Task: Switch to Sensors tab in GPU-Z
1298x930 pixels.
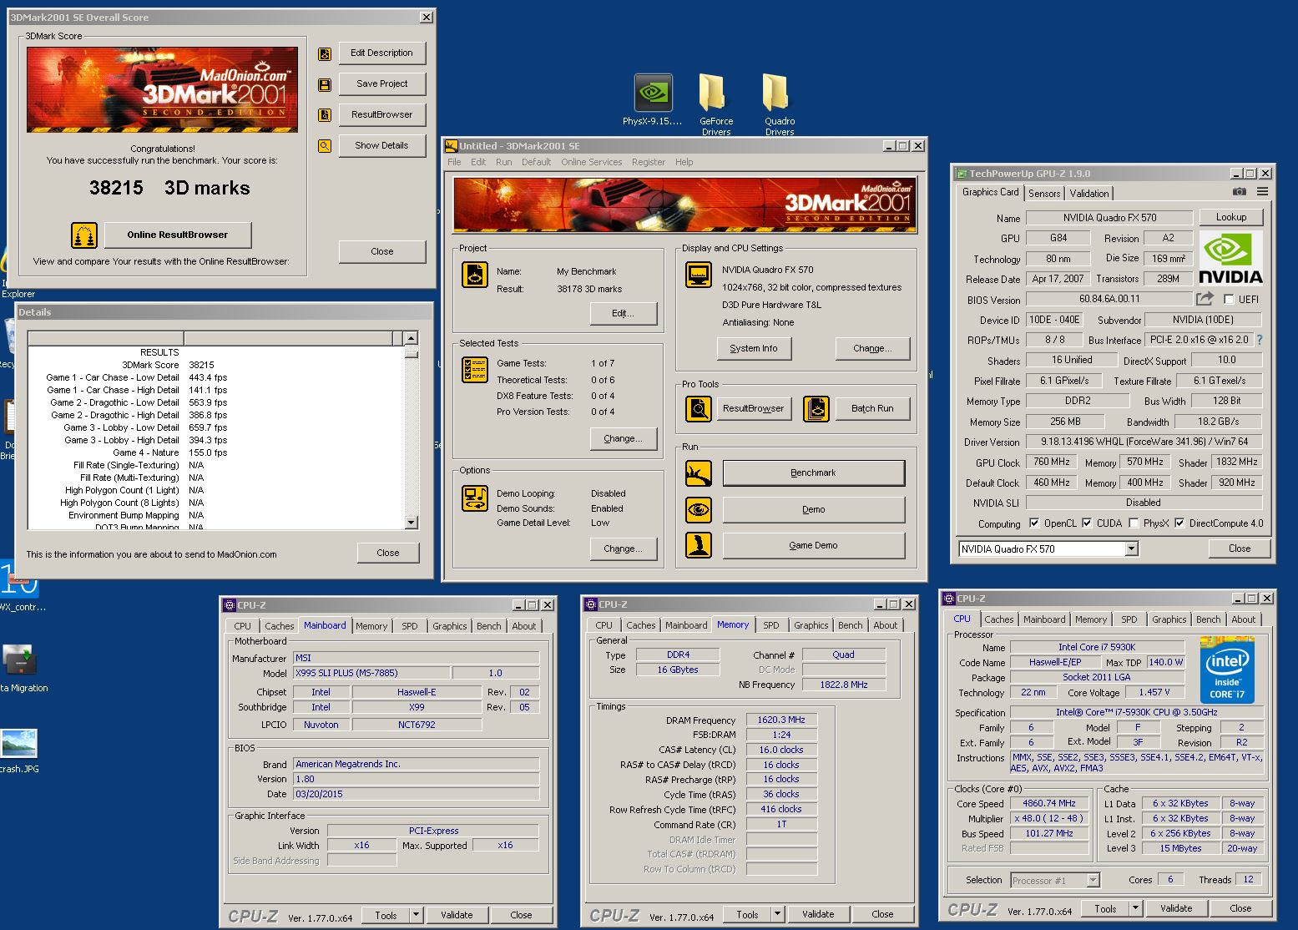Action: (1043, 194)
